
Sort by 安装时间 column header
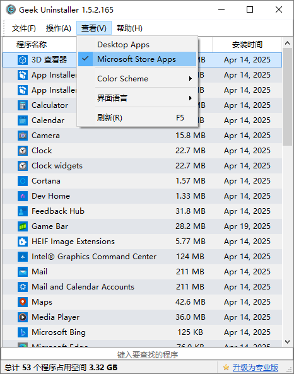247,45
